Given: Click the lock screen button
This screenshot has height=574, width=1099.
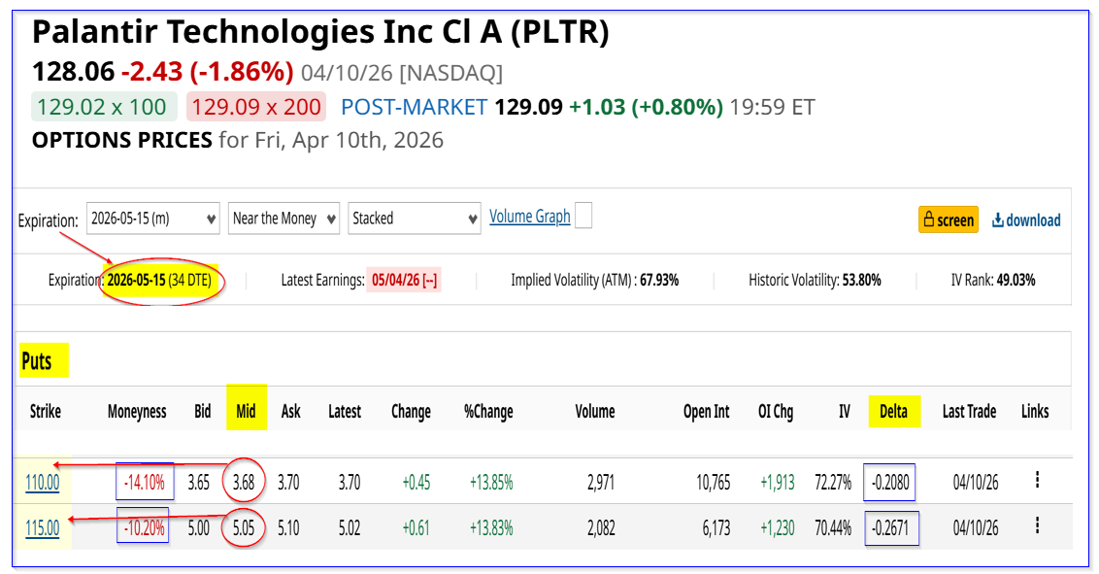Looking at the screenshot, I should tap(948, 219).
